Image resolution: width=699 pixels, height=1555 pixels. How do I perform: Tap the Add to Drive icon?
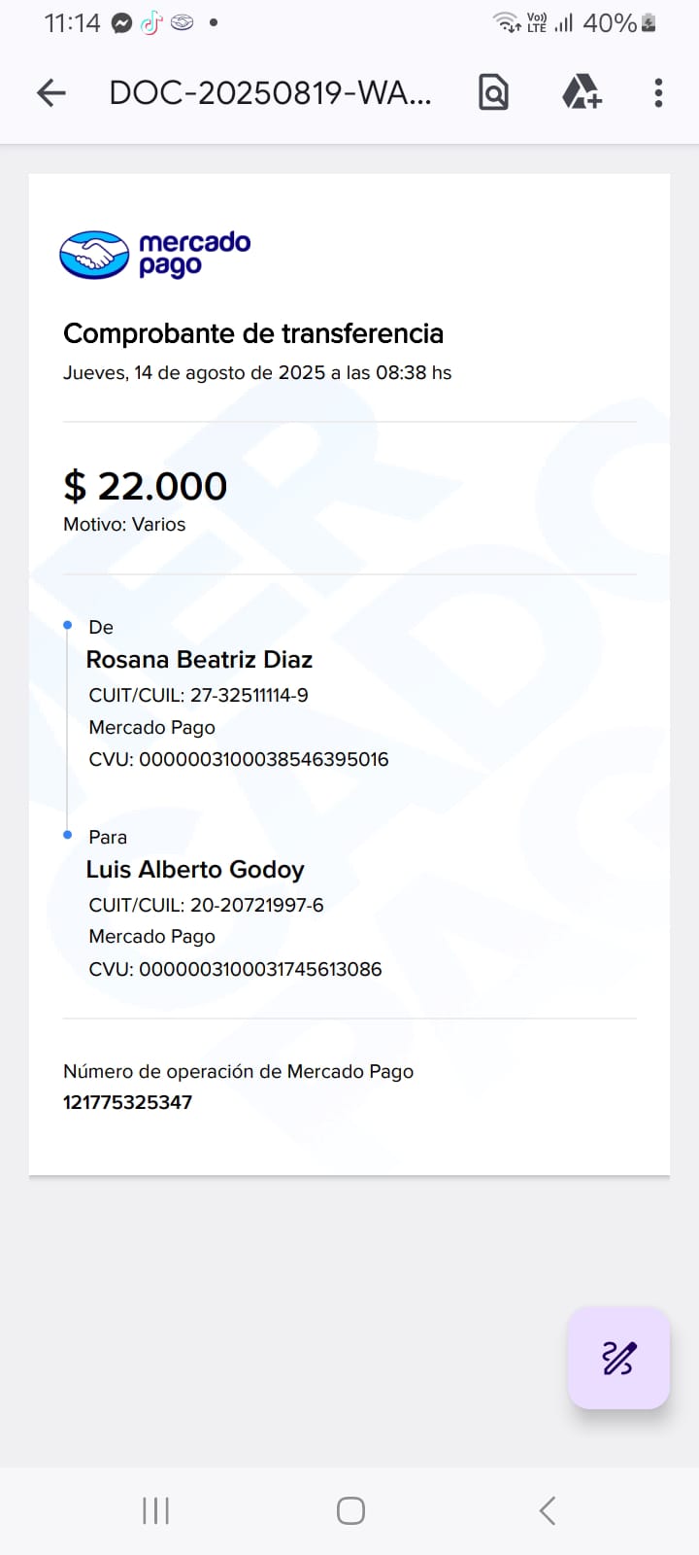[x=582, y=93]
